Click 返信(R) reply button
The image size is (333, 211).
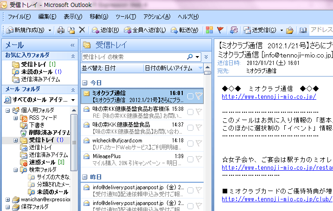[x=105, y=30]
